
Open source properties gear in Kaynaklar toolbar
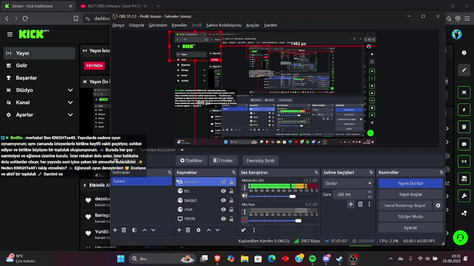(198, 230)
